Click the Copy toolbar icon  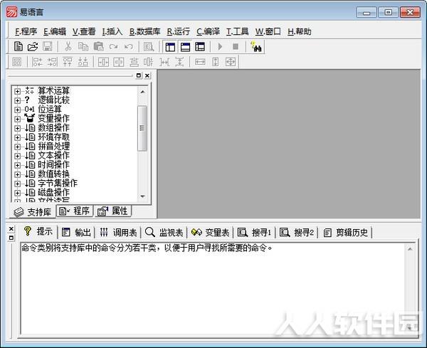coord(83,46)
